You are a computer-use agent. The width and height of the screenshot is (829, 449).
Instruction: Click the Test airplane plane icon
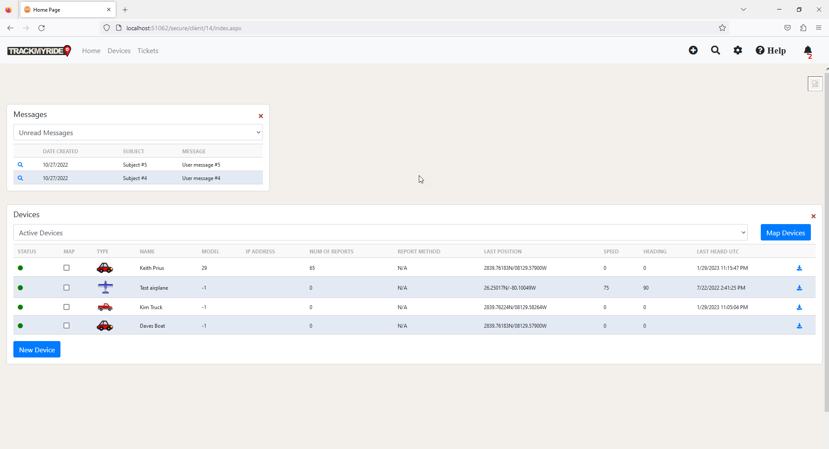point(105,287)
